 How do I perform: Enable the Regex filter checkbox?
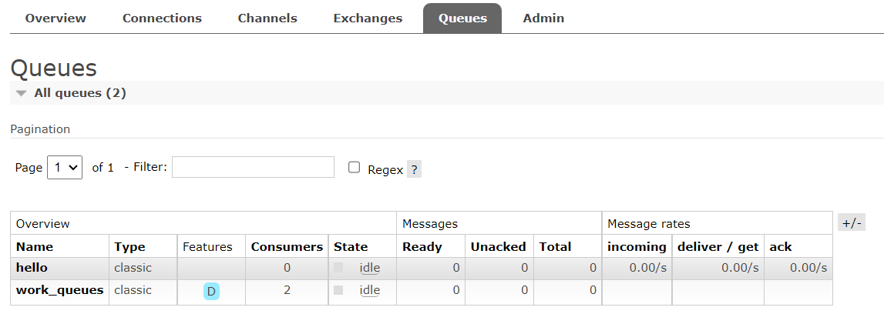(355, 168)
